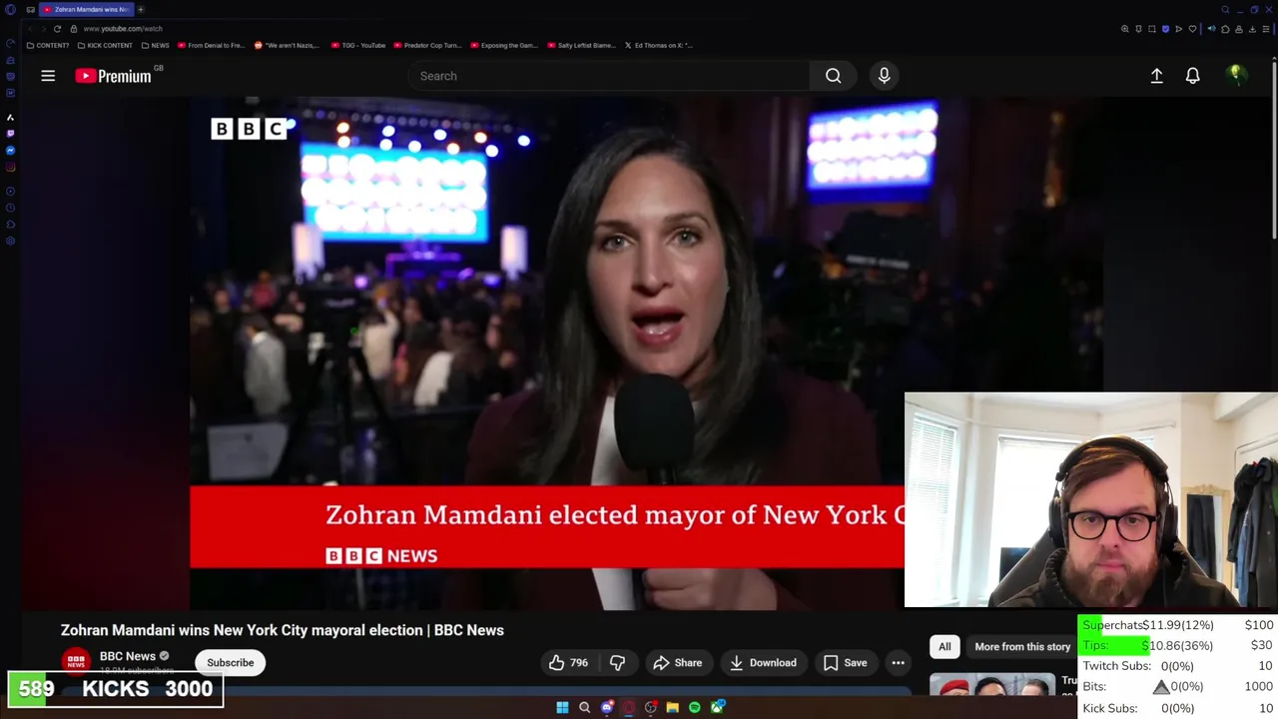Open the Xbox app from the taskbar

click(717, 708)
